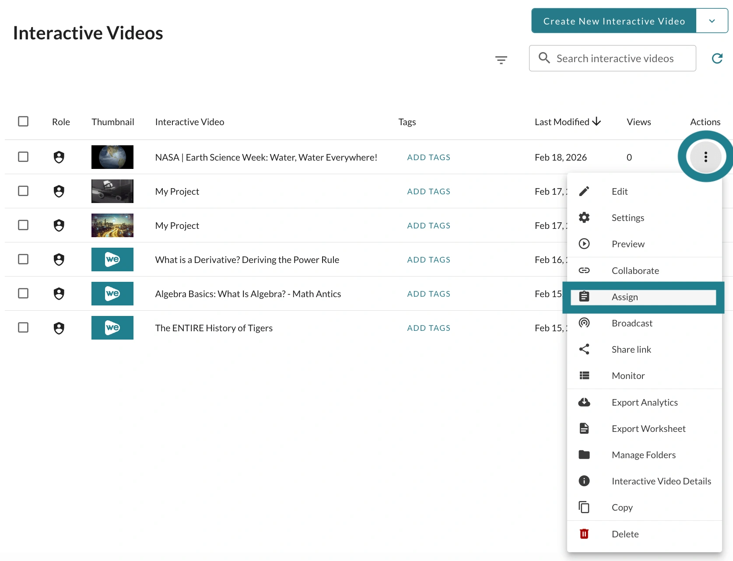The height and width of the screenshot is (561, 733).
Task: Click role shield icon in Tigers row
Action: tap(59, 328)
